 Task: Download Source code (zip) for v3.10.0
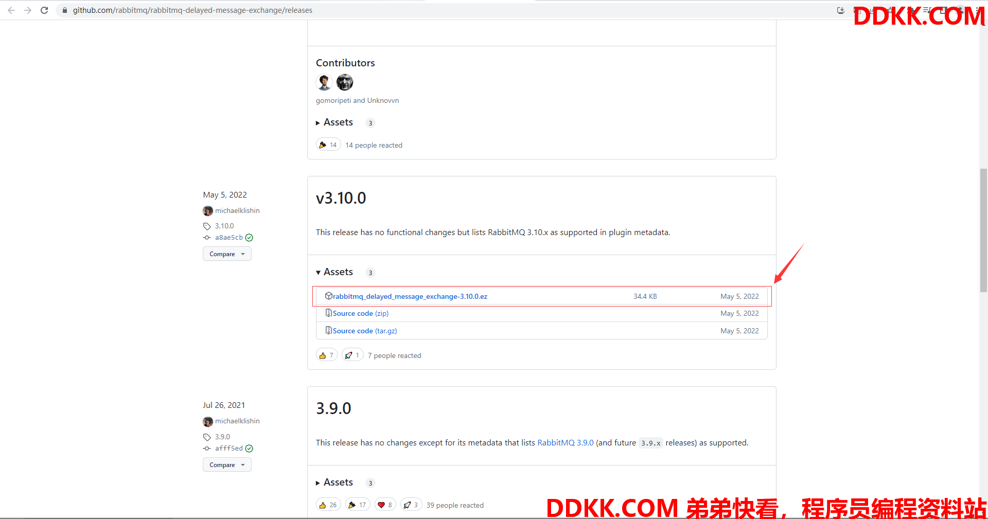(x=361, y=314)
